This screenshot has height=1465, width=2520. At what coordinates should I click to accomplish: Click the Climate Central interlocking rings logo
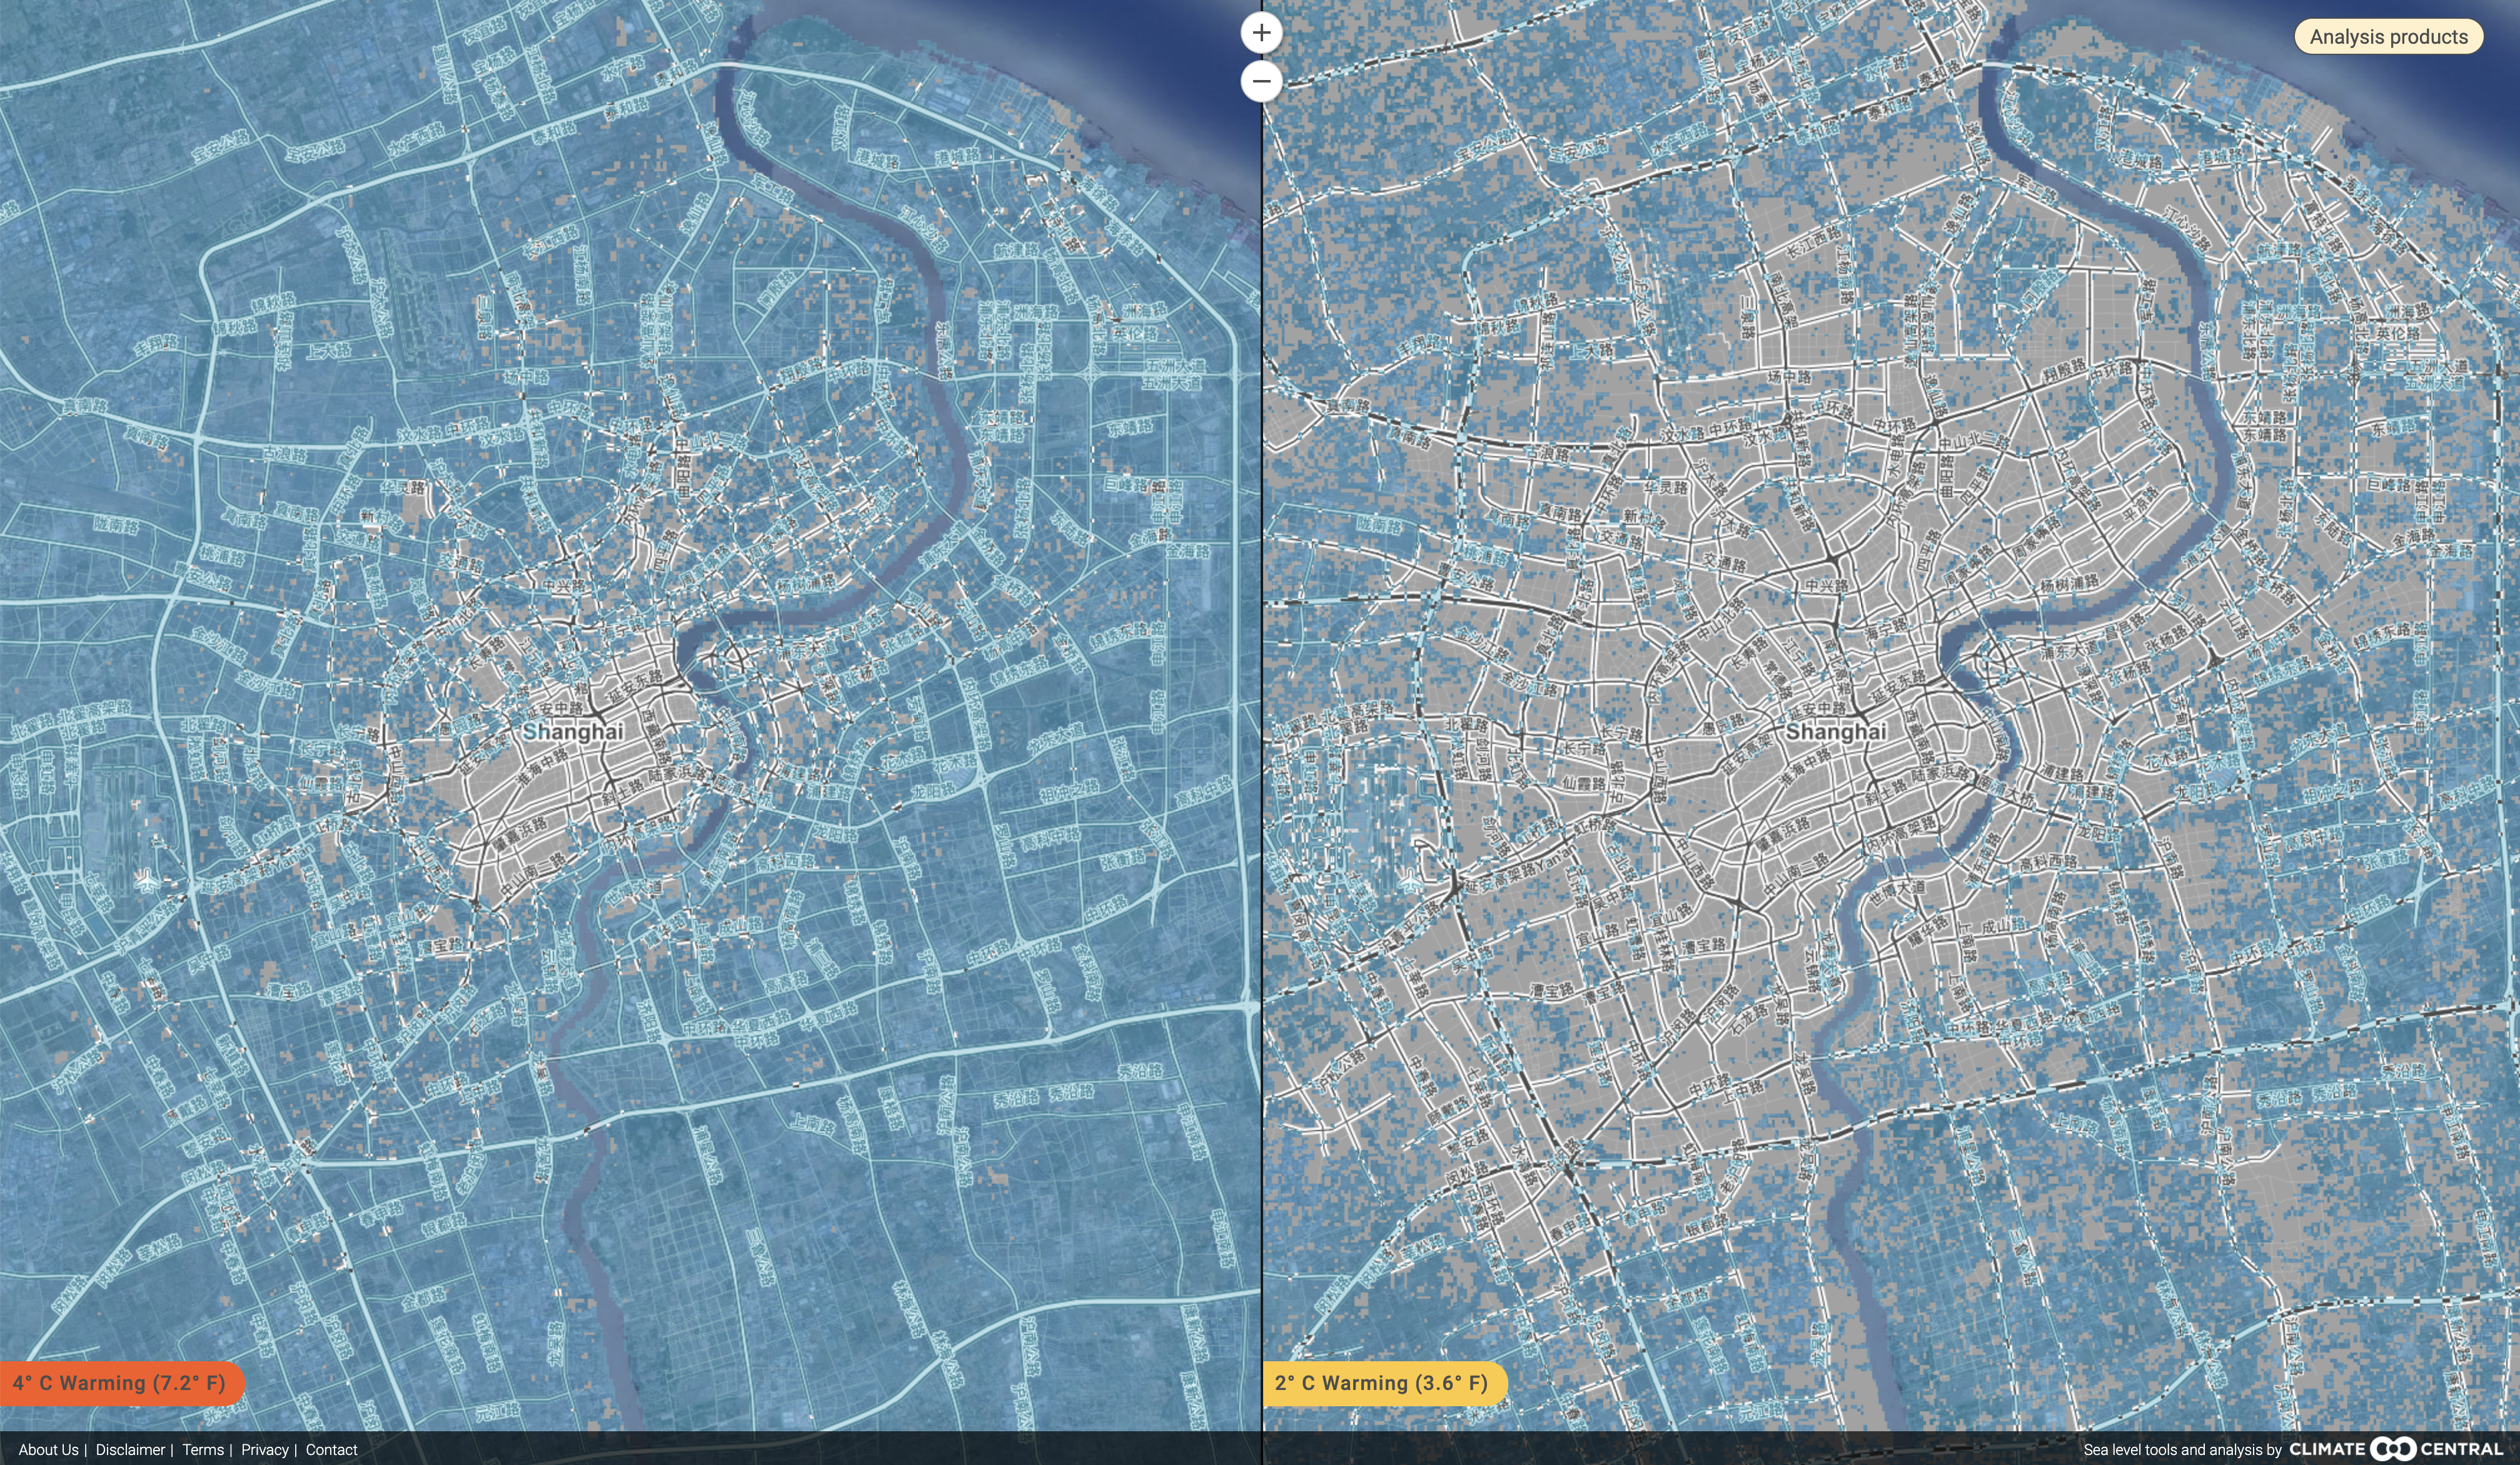click(2393, 1449)
